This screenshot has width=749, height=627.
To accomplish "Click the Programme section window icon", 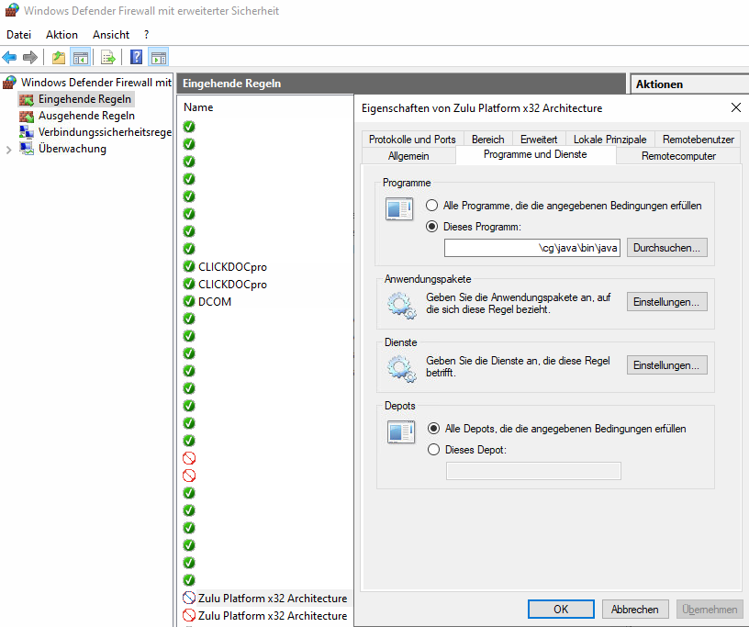I will 399,209.
